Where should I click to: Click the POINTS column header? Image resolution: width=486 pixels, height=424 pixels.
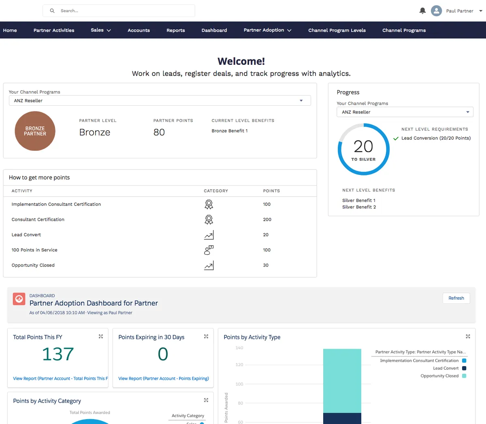point(271,191)
